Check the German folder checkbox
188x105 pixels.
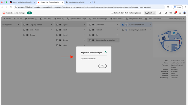pos(57,40)
